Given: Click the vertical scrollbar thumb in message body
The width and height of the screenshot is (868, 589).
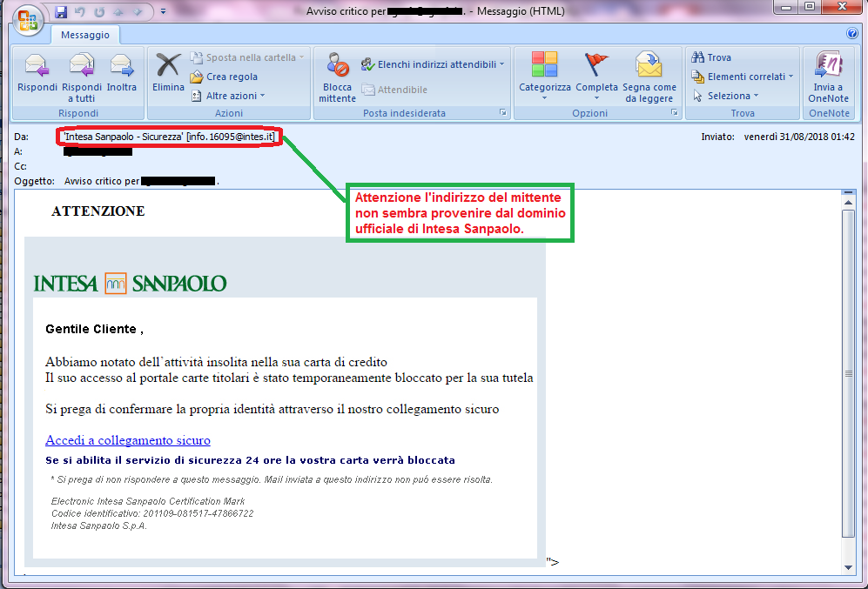Looking at the screenshot, I should (848, 373).
